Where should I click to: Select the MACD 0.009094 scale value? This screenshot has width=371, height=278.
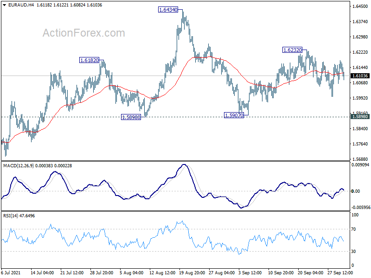pos(360,165)
